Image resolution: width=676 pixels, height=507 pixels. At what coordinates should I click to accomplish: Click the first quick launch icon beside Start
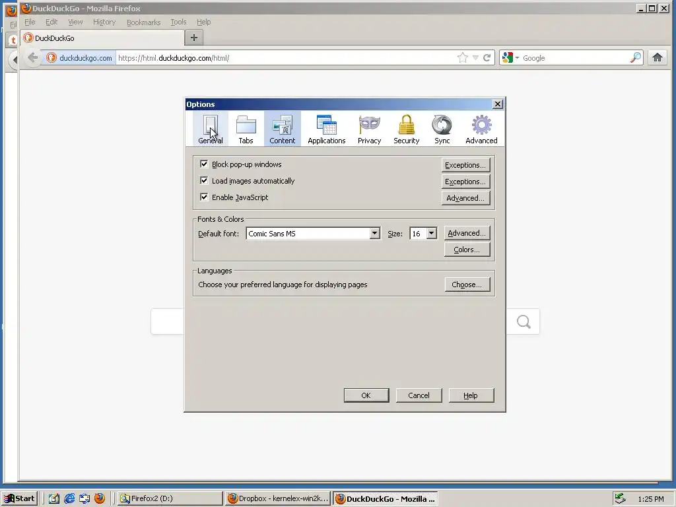click(54, 498)
